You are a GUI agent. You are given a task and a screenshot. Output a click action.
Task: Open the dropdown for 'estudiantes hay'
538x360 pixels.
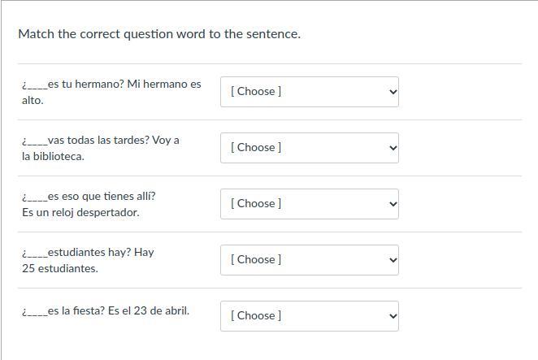[x=309, y=260]
